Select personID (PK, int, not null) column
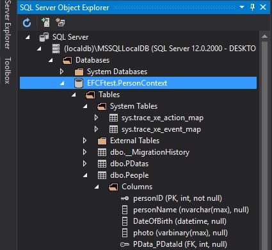This screenshot has width=272, height=250. (177, 198)
